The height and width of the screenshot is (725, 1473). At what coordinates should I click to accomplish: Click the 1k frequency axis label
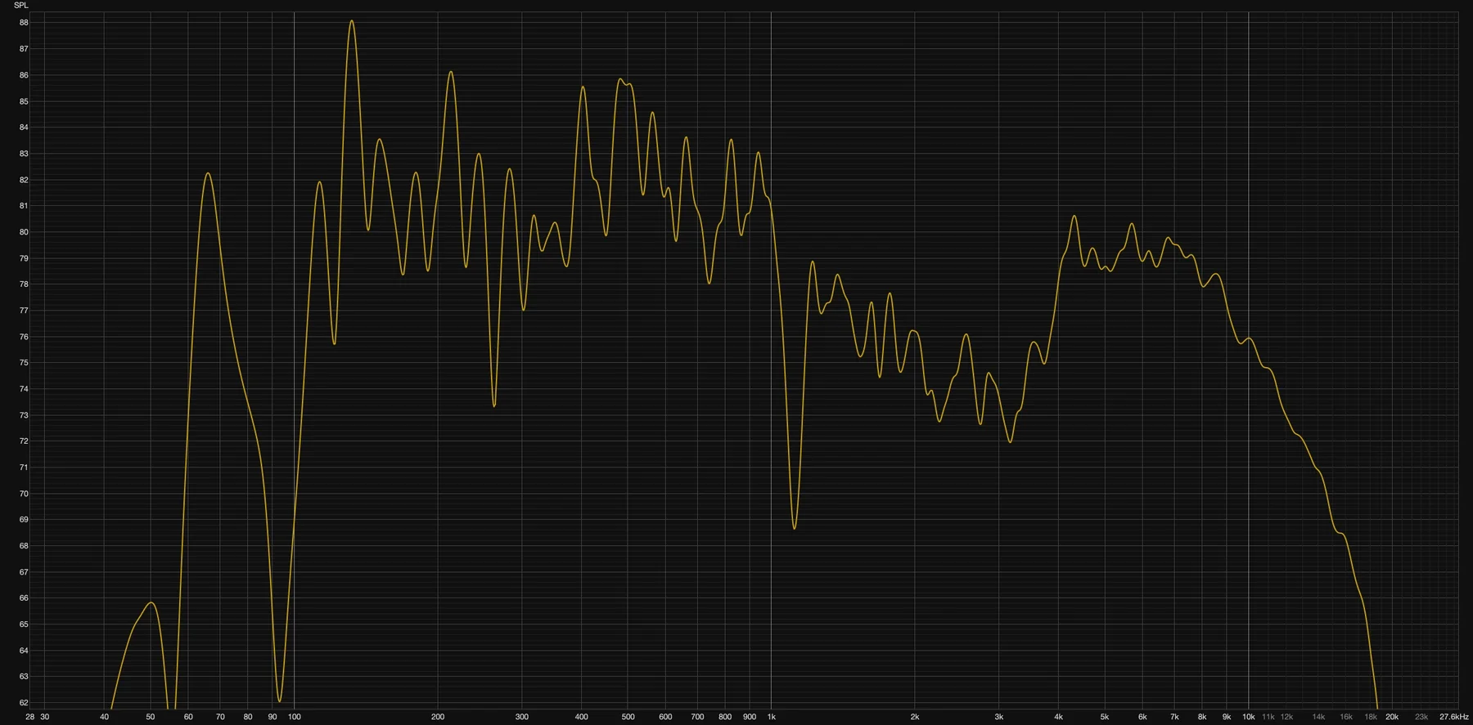pyautogui.click(x=771, y=717)
